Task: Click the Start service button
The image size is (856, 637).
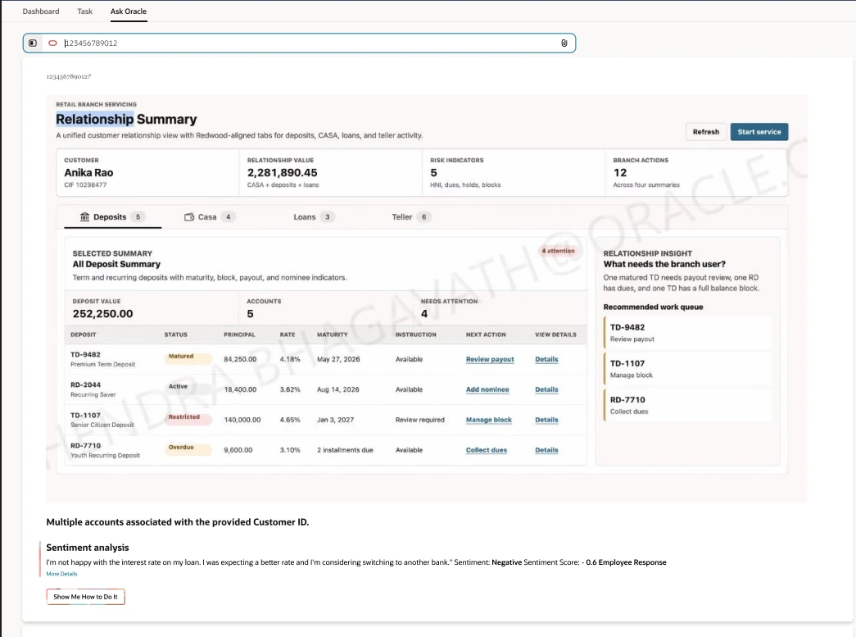Action: point(759,132)
